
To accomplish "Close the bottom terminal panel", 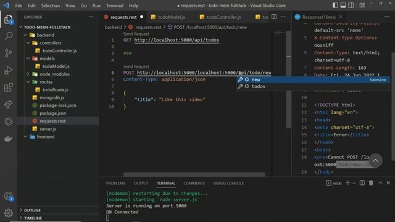I will pos(388,183).
